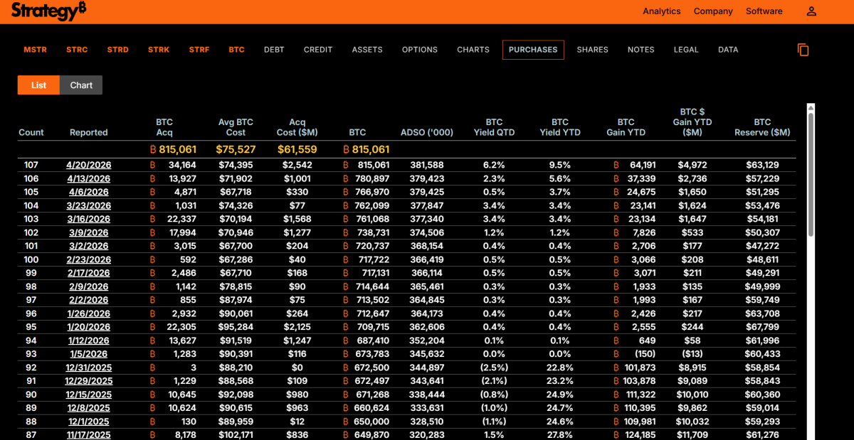Navigate to the SHARES tab

pyautogui.click(x=592, y=50)
